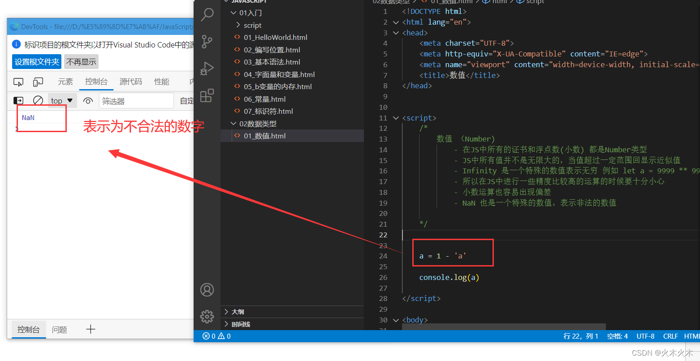This screenshot has height=361, width=700.
Task: Open the top context dropdown in DevTools
Action: click(x=62, y=101)
